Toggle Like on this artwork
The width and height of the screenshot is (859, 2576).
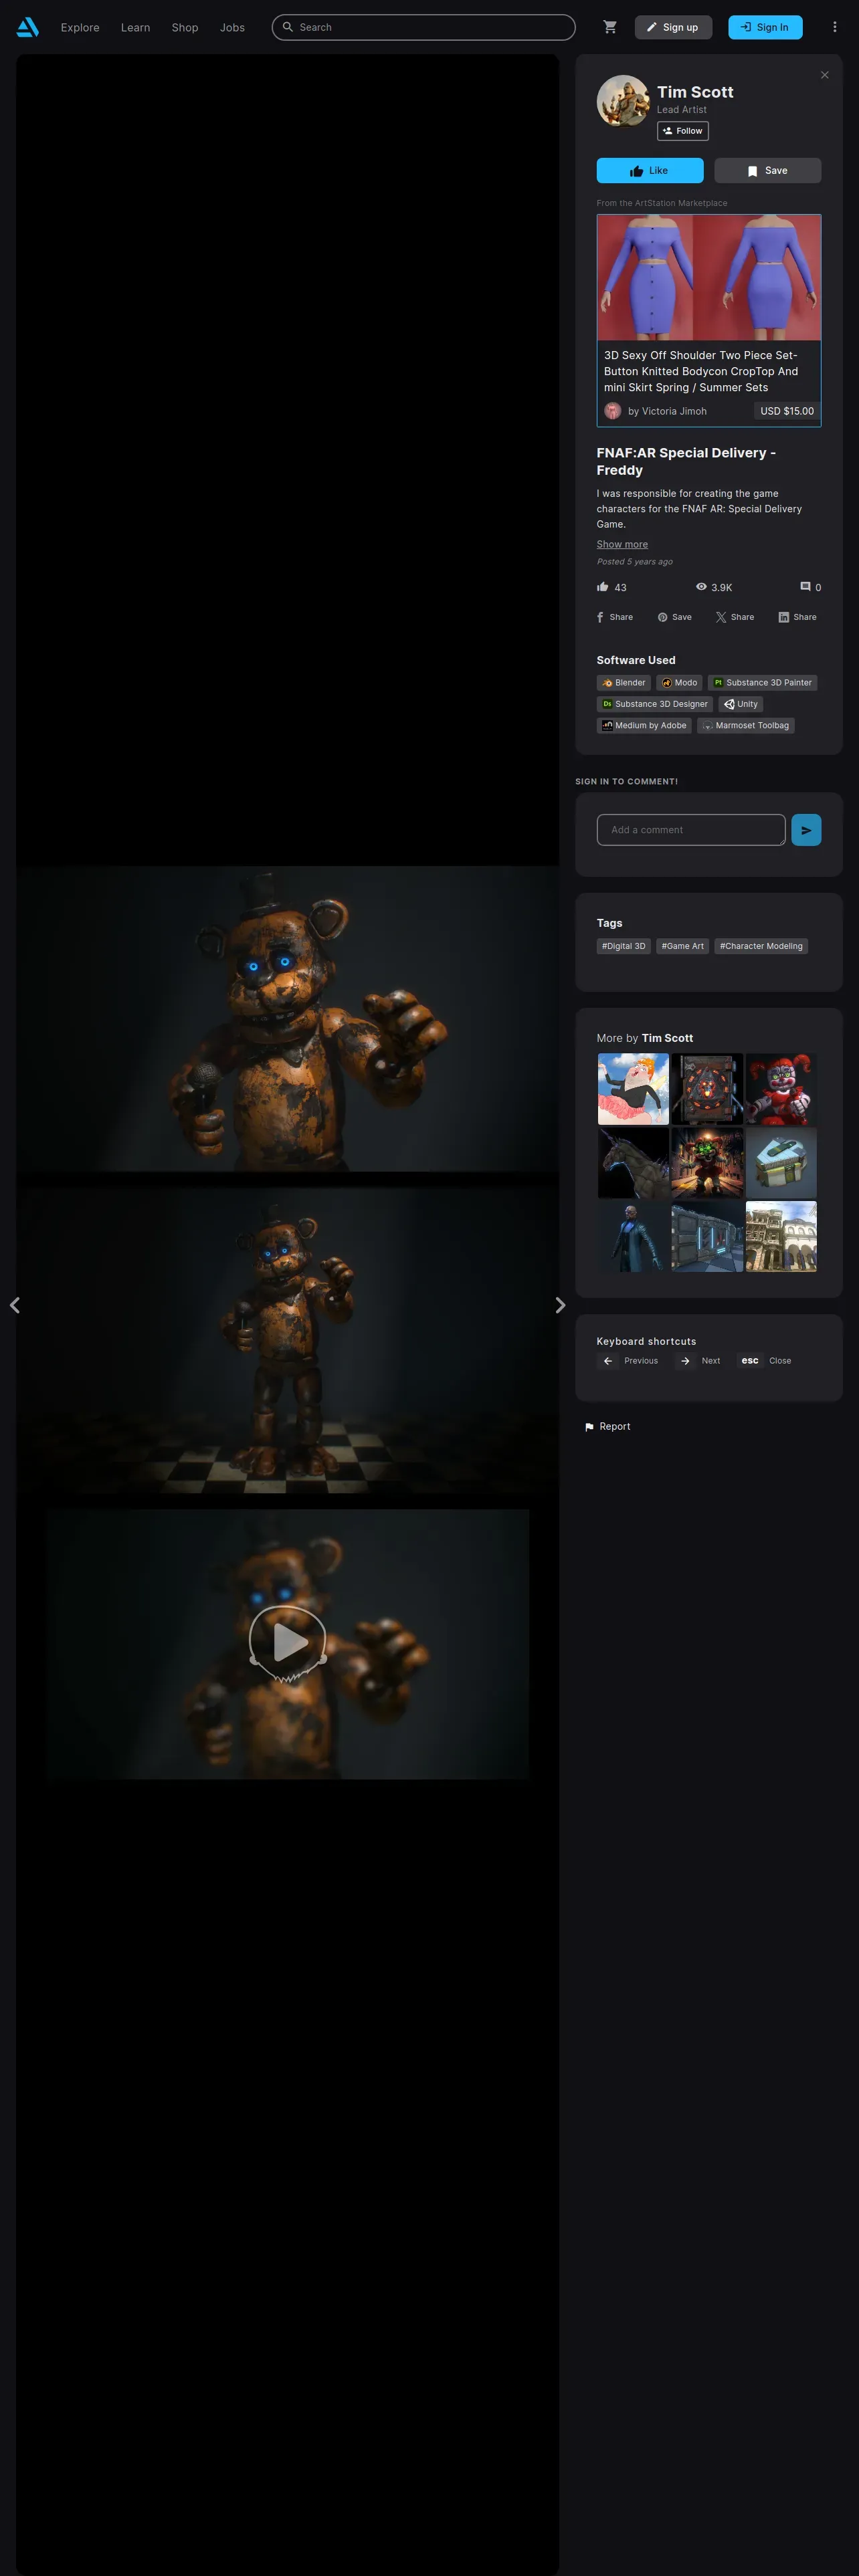(650, 171)
